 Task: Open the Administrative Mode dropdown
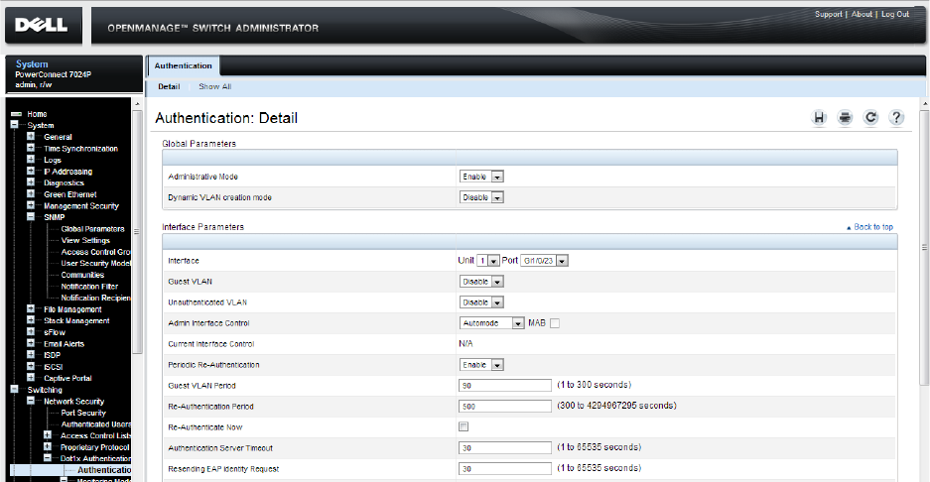(x=481, y=177)
